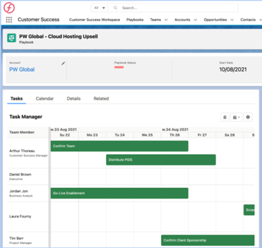Viewport: 262px width, 248px height.
Task: Select the Confirm Team task bar
Action: 119,146
